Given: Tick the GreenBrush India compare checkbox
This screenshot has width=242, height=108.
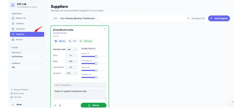Looking at the screenshot, I should click(105, 29).
